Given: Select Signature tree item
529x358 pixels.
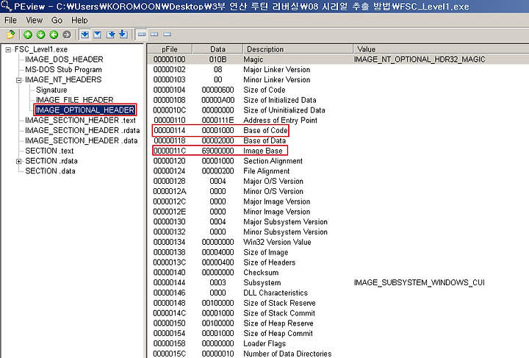Looking at the screenshot, I should (x=51, y=90).
